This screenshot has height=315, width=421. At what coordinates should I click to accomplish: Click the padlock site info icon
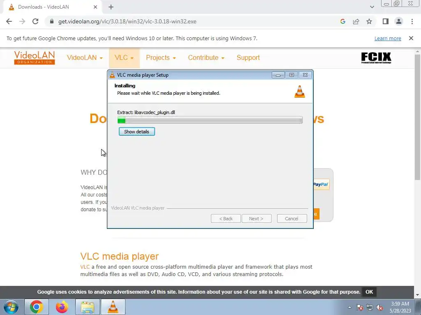pyautogui.click(x=52, y=21)
